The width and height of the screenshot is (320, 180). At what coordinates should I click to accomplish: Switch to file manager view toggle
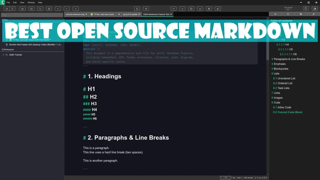pos(7,8)
